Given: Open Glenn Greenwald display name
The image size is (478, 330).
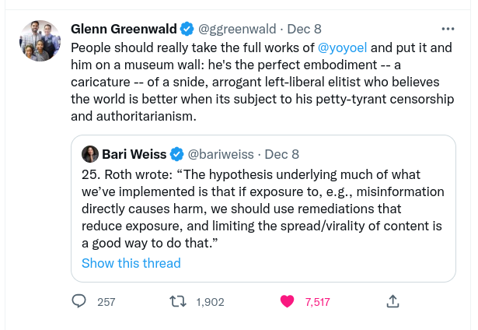Looking at the screenshot, I should (123, 30).
